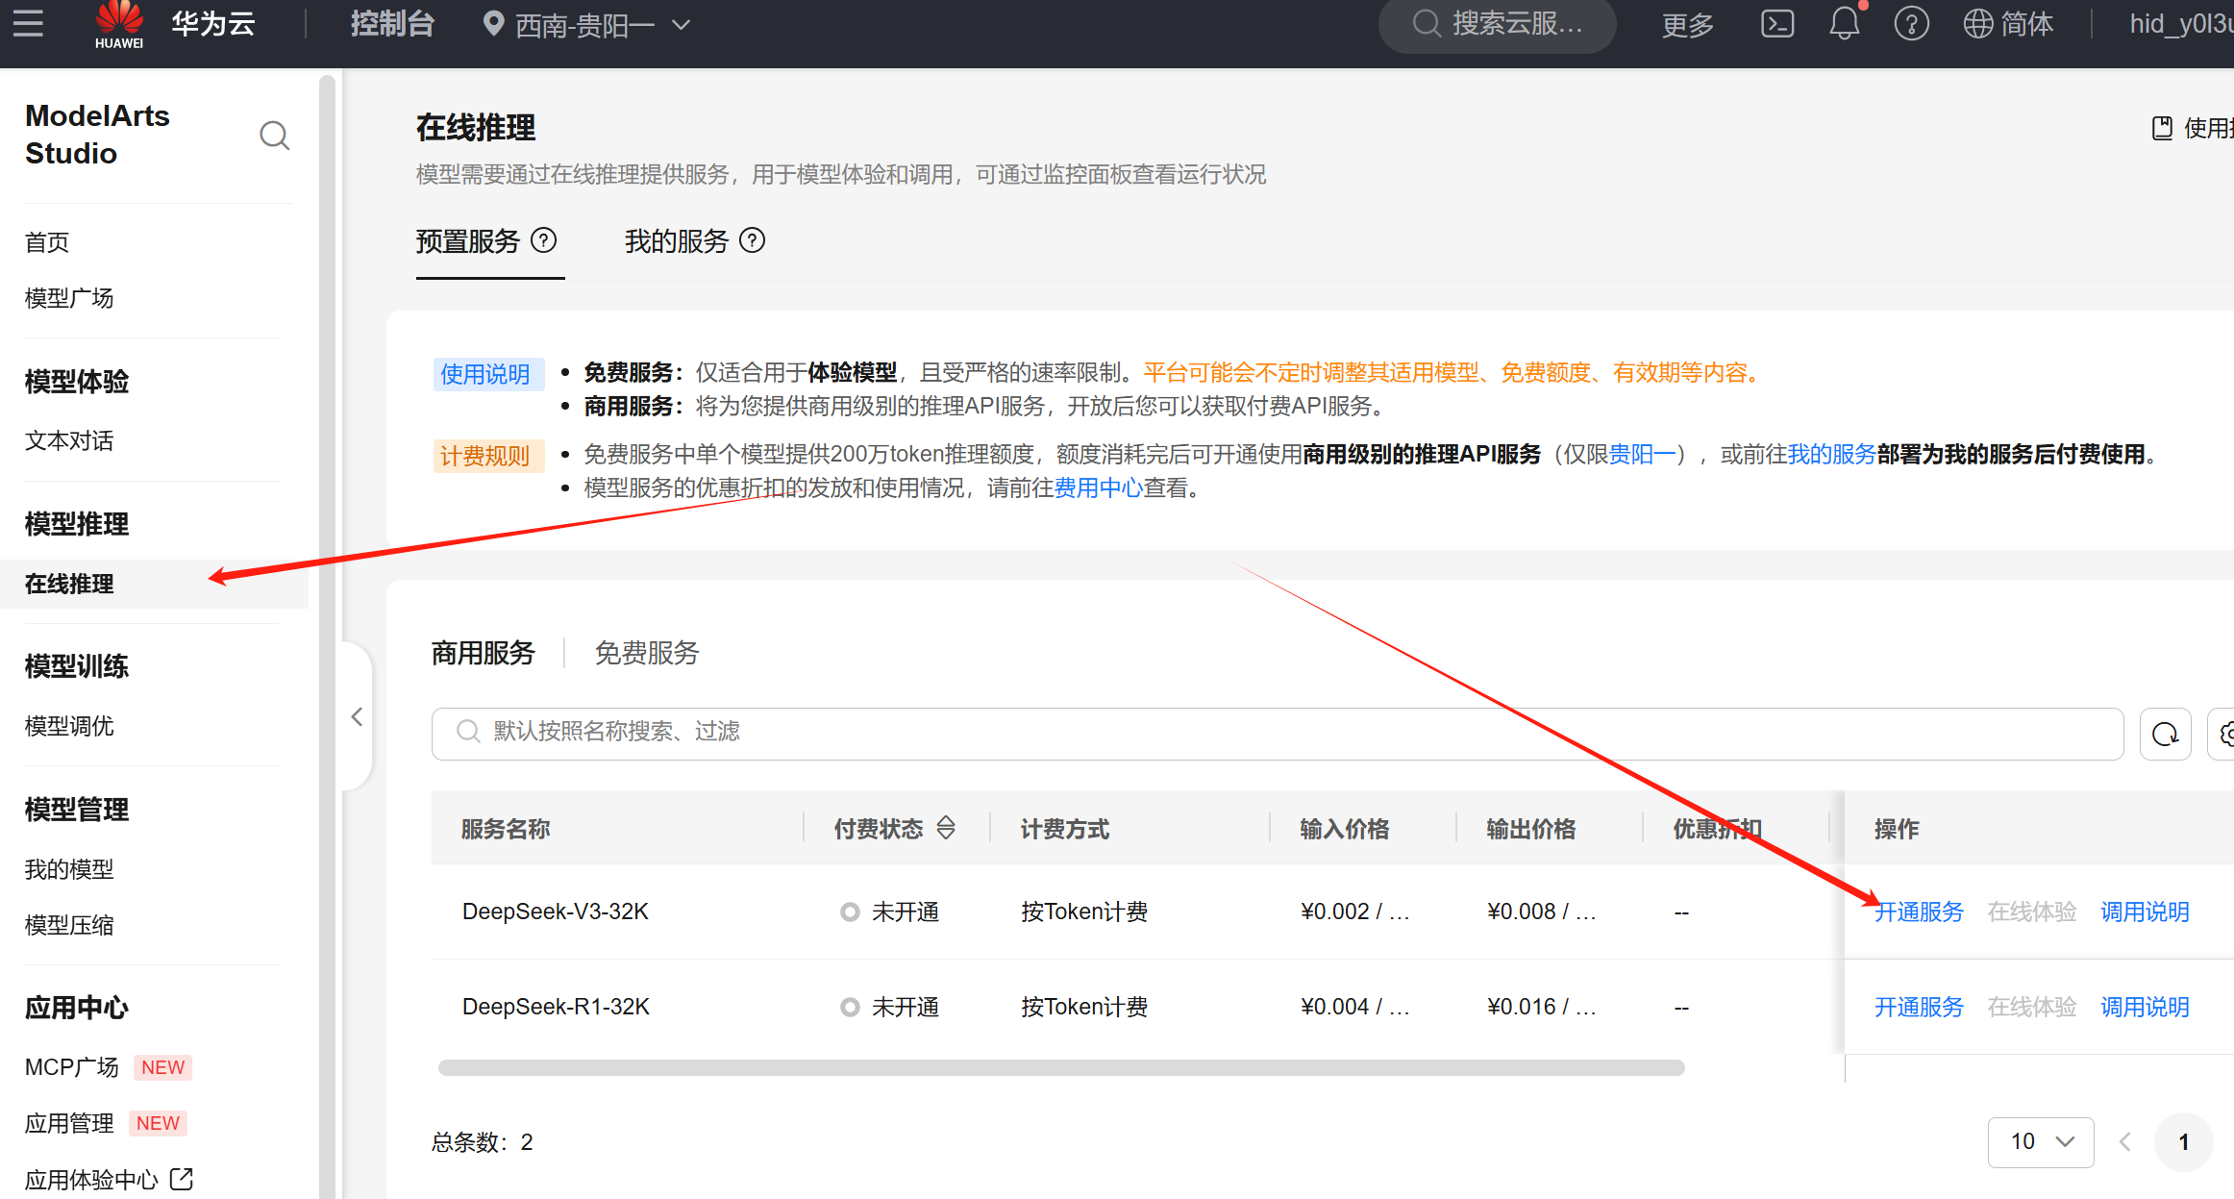Click the table horizontal scrollbar
The width and height of the screenshot is (2234, 1199).
pos(1060,1067)
